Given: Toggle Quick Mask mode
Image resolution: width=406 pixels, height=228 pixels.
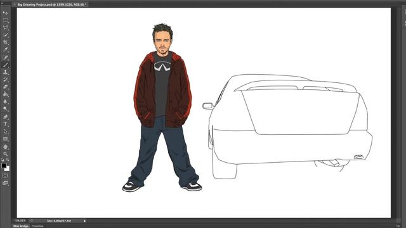Looking at the screenshot, I should pyautogui.click(x=5, y=175).
